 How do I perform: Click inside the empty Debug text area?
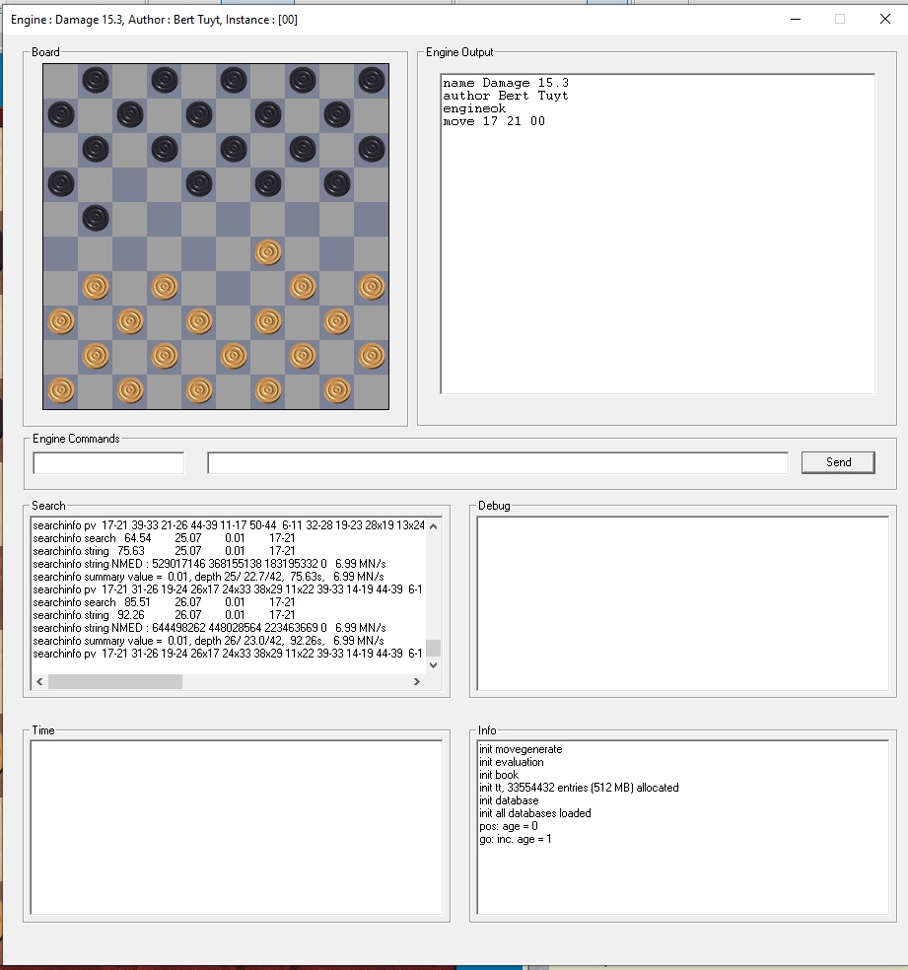click(x=682, y=601)
